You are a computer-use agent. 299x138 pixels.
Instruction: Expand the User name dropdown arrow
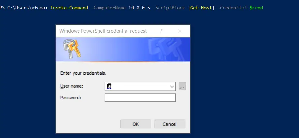172,87
